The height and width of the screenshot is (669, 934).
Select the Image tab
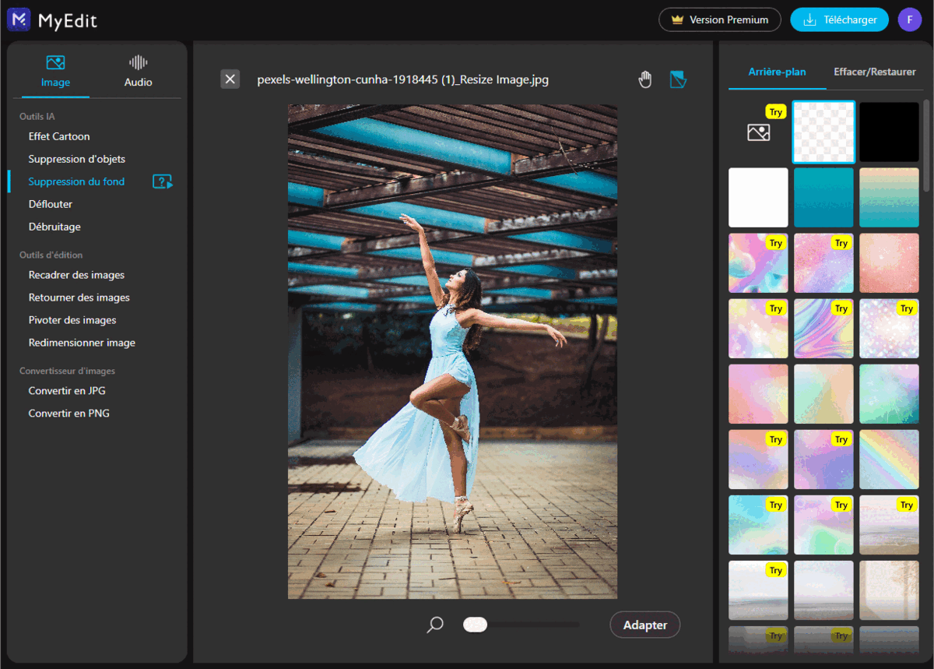pyautogui.click(x=55, y=71)
